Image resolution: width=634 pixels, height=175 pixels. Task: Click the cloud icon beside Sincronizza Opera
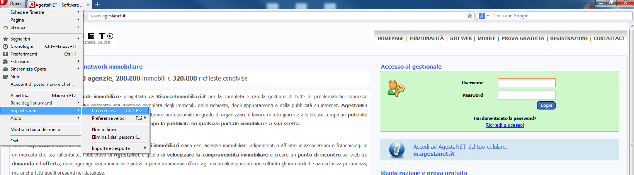pyautogui.click(x=5, y=69)
